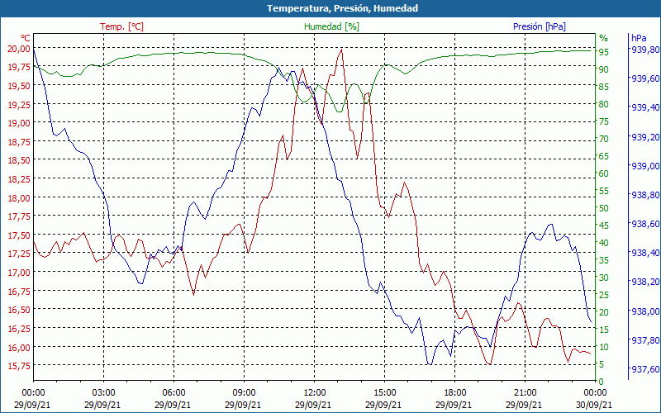Click the 18,25 temperature axis value
661x413 pixels.
click(18, 179)
